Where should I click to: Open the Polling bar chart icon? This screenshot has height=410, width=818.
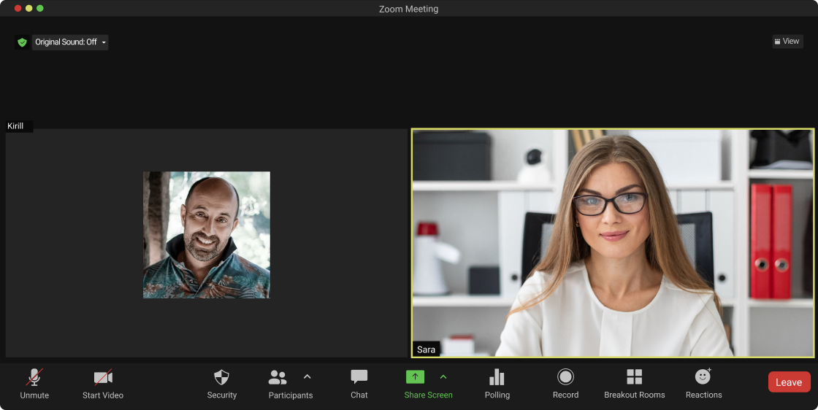(497, 378)
